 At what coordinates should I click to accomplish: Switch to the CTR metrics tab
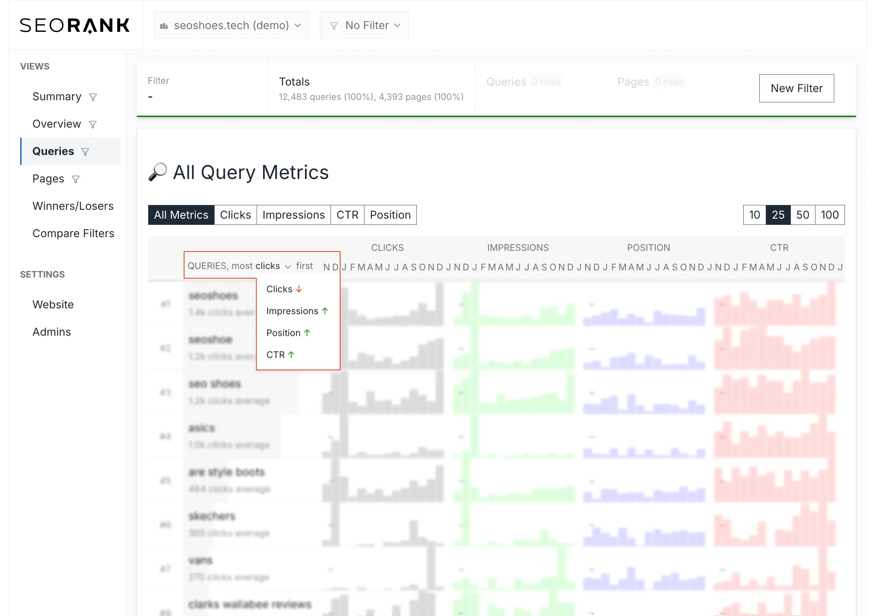tap(347, 215)
